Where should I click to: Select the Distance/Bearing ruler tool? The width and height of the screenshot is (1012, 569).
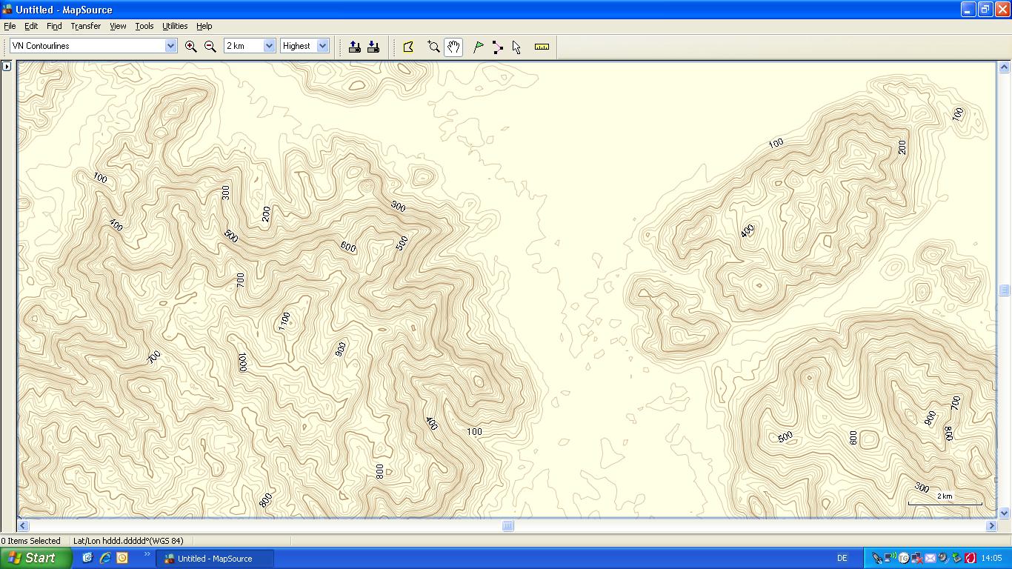542,47
